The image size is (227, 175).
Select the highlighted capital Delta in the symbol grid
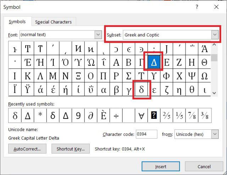tap(154, 62)
